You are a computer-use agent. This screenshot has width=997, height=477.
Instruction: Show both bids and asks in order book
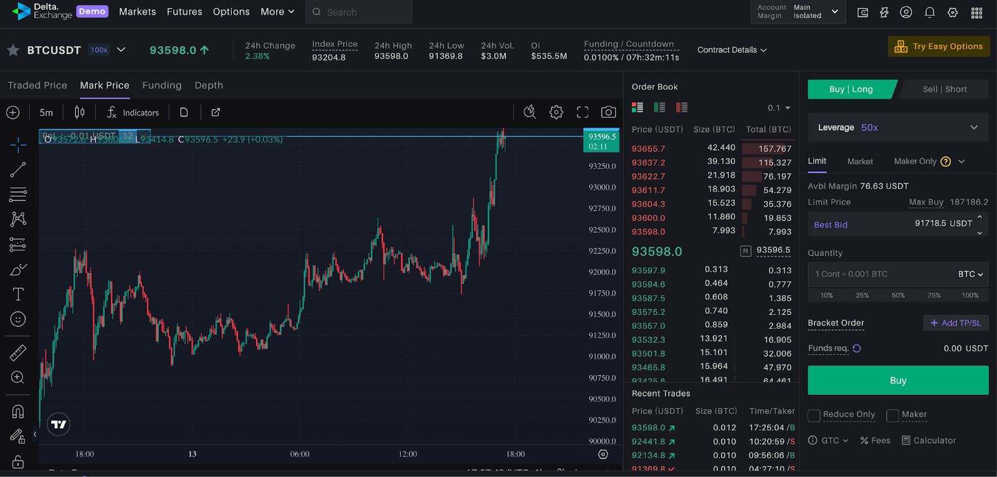(x=637, y=107)
